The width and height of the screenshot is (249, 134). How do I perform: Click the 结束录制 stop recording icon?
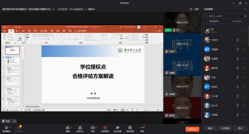(105, 127)
